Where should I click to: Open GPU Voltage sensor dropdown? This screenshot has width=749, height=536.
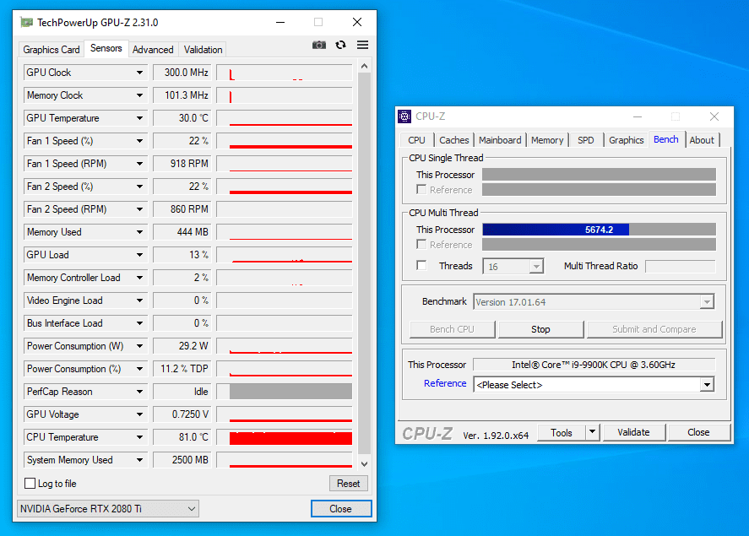click(x=139, y=414)
